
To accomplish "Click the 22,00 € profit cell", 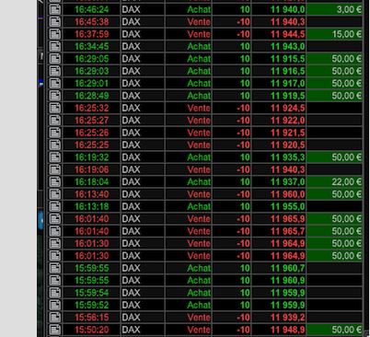I will pyautogui.click(x=334, y=181).
